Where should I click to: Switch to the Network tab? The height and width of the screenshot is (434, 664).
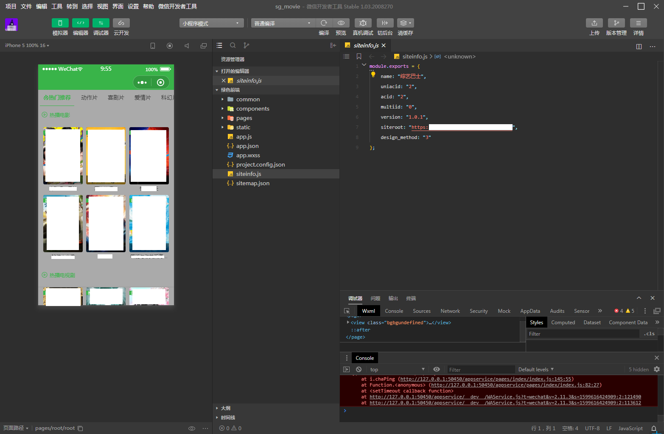click(450, 311)
